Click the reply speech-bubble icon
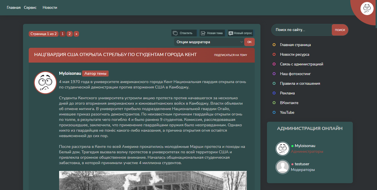377x190 pixels. click(x=175, y=33)
